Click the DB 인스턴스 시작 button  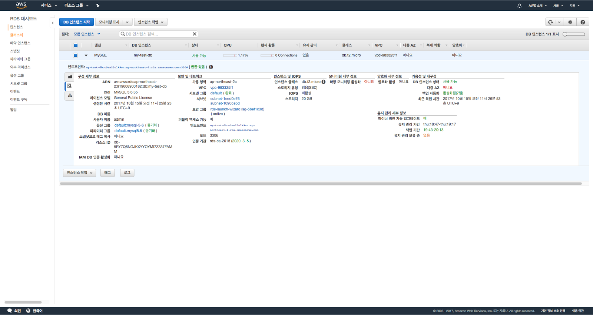click(76, 22)
